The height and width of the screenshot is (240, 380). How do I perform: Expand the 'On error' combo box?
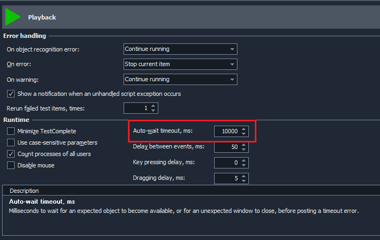click(180, 64)
